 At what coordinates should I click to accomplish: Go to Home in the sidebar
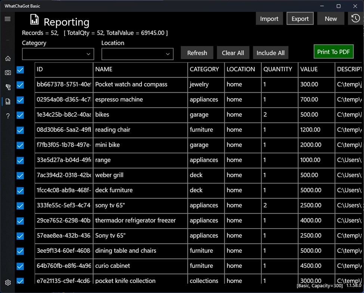[7, 58]
